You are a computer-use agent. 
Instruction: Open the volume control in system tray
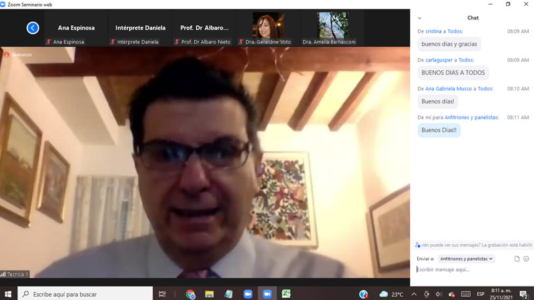tap(439, 294)
